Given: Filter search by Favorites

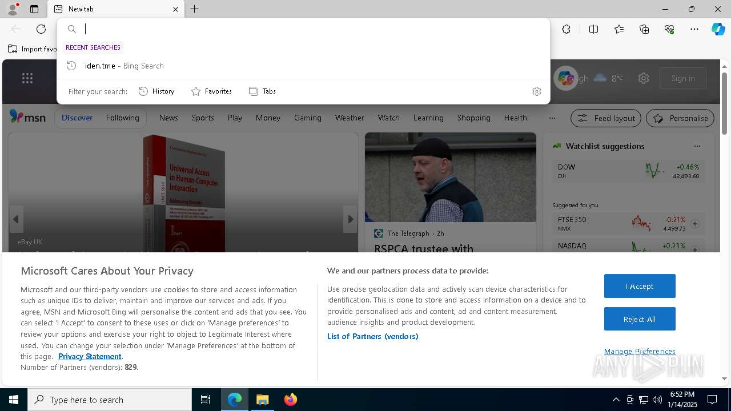Looking at the screenshot, I should 211,91.
